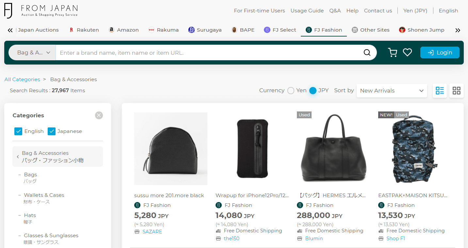468x248 pixels.
Task: Click the Surugaya logo icon
Action: 191,30
